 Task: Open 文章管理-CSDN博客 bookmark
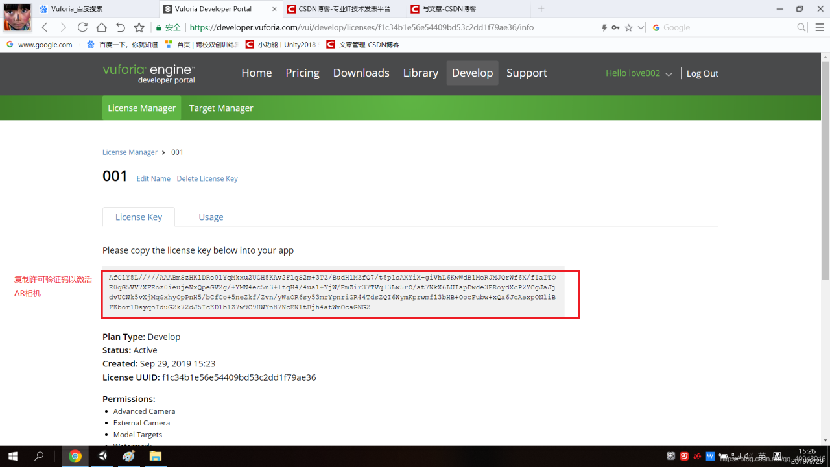click(x=362, y=45)
